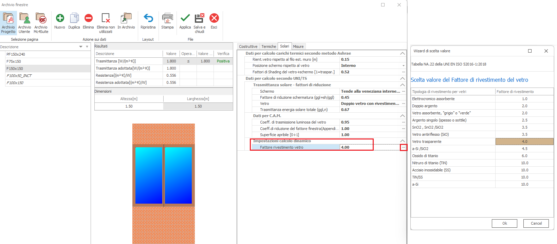Select F100x150 in the window list
Image resolution: width=557 pixels, height=244 pixels.
pyautogui.click(x=15, y=83)
